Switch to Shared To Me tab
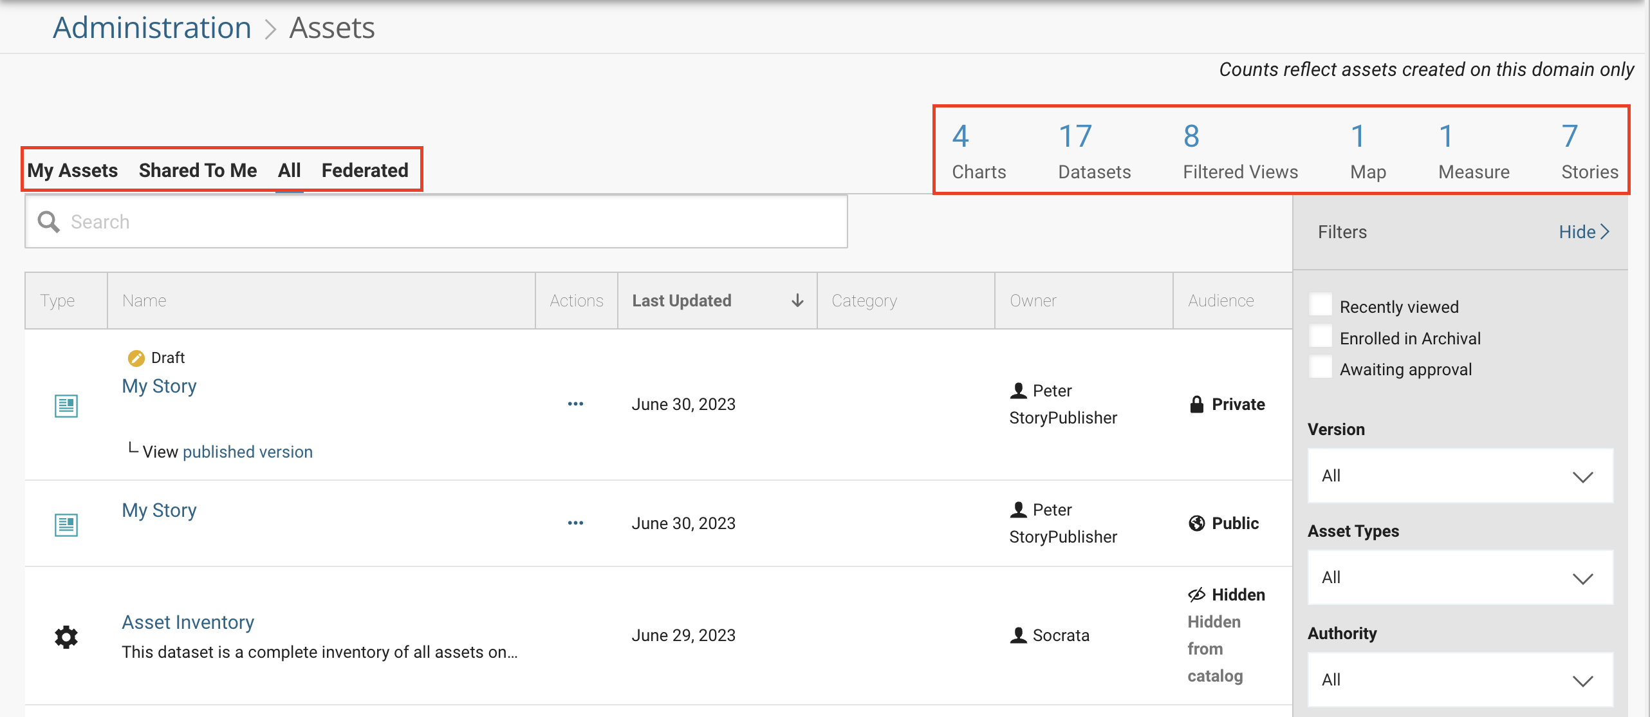The image size is (1650, 717). [198, 171]
